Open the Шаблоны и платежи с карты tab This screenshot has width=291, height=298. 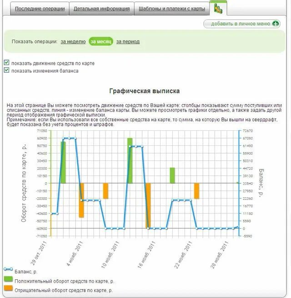click(x=172, y=9)
